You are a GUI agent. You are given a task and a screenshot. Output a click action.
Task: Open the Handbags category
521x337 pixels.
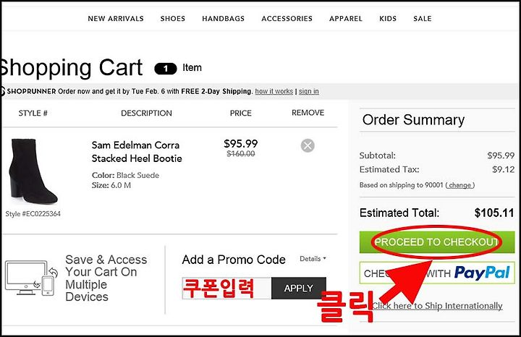[224, 19]
